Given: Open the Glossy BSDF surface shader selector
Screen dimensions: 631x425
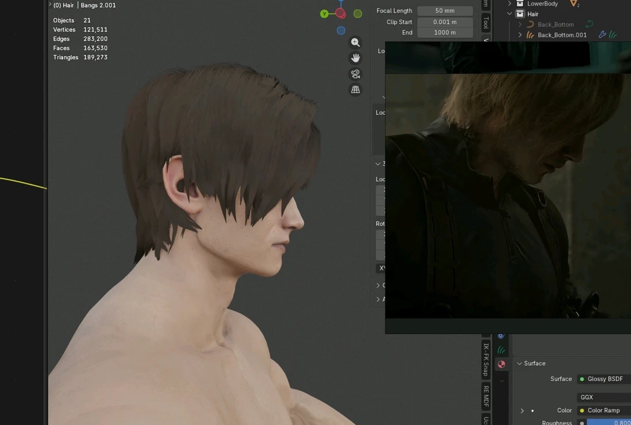Looking at the screenshot, I should click(604, 379).
